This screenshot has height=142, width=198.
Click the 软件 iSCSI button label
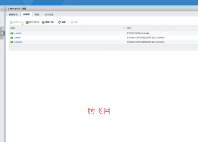[34, 22]
